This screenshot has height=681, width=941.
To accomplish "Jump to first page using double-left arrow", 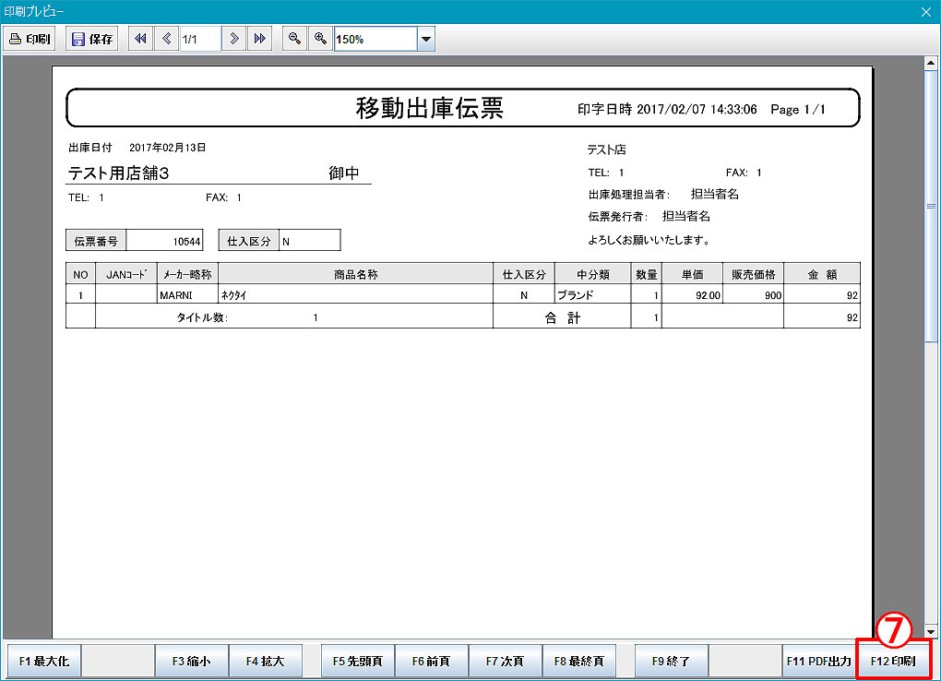I will (x=140, y=39).
